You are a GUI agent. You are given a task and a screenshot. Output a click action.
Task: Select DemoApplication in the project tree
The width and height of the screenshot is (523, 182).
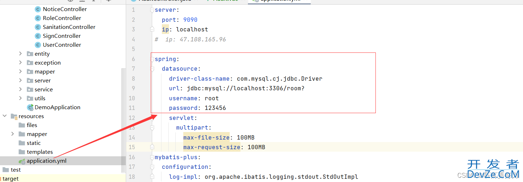click(x=57, y=107)
